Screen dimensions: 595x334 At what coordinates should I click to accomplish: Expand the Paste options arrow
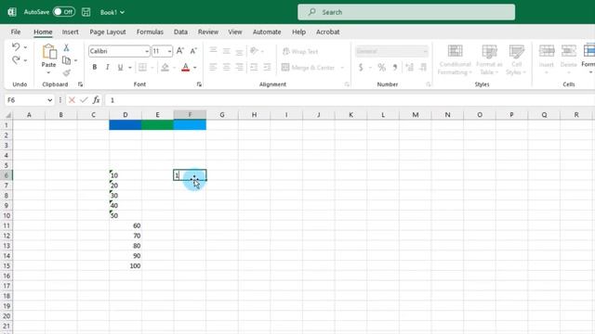(48, 72)
